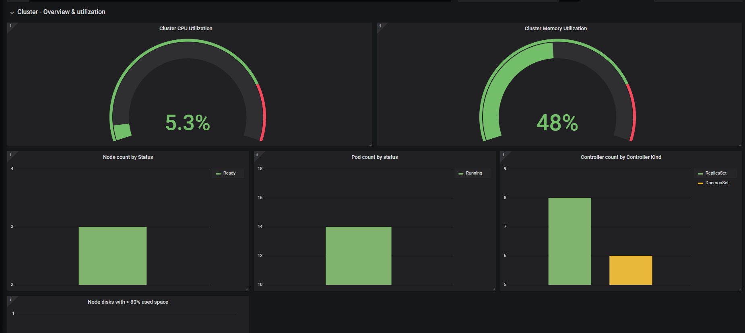Viewport: 745px width, 333px height.
Task: Toggle the ReplicaSet series in legend
Action: (x=716, y=173)
